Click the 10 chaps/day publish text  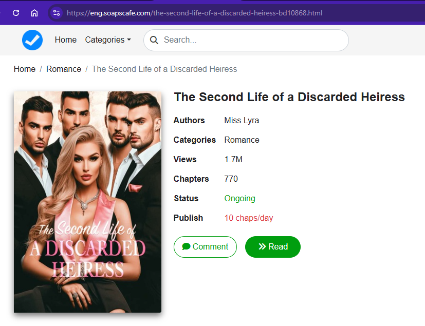[249, 218]
